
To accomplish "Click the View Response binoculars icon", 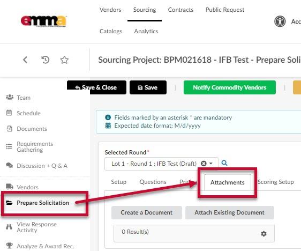I will (x=9, y=227).
